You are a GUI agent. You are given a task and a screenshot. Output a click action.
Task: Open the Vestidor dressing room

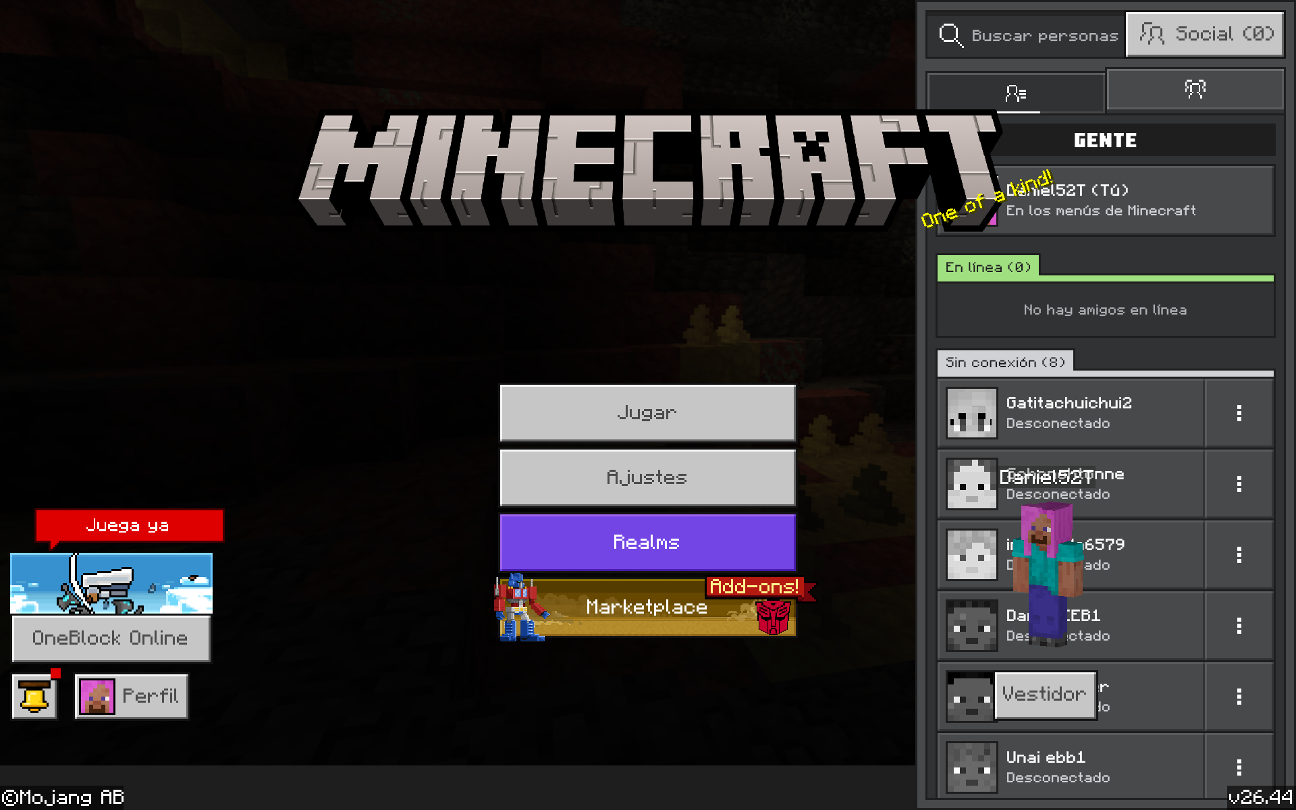pyautogui.click(x=1045, y=695)
